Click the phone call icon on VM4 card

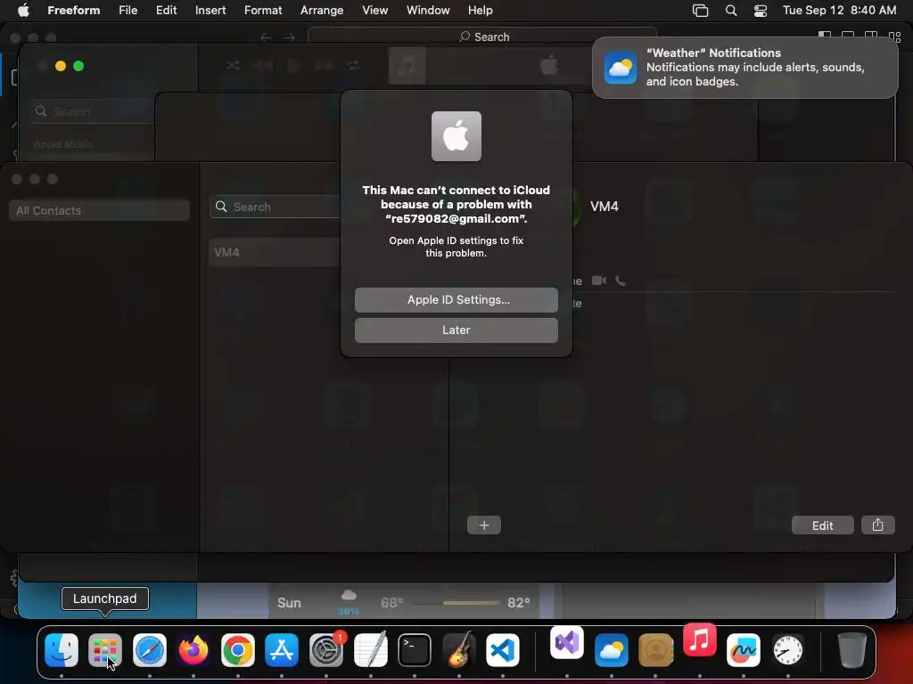pyautogui.click(x=621, y=281)
